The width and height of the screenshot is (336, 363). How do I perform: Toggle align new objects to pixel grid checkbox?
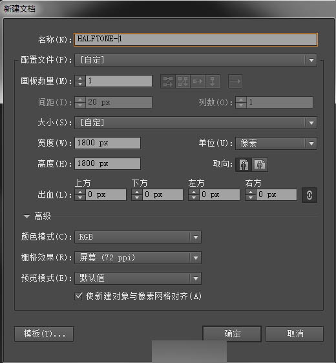[x=78, y=296]
